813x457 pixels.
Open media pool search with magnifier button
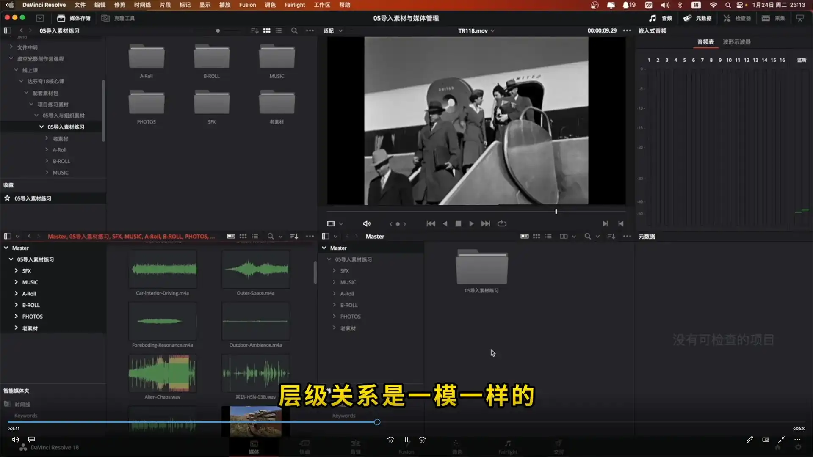[270, 236]
